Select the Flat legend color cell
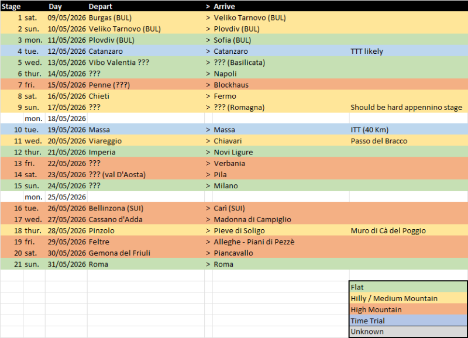The image size is (468, 338). 408,287
